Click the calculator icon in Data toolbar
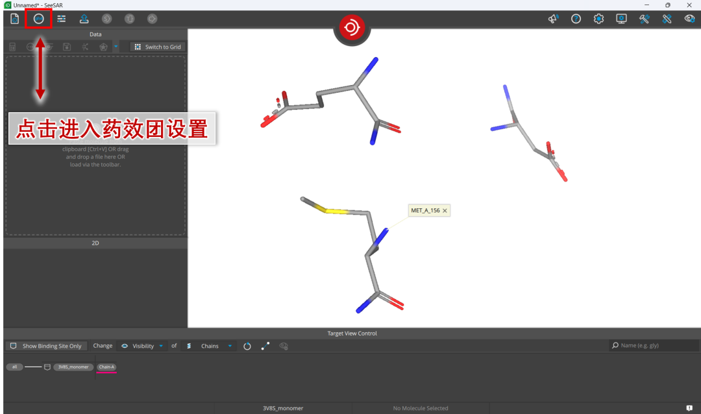This screenshot has width=701, height=414. pyautogui.click(x=12, y=47)
